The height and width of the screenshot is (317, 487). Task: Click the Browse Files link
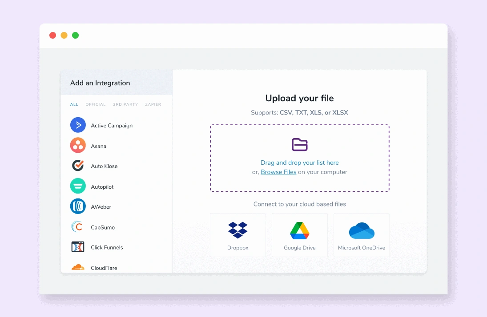coord(278,172)
